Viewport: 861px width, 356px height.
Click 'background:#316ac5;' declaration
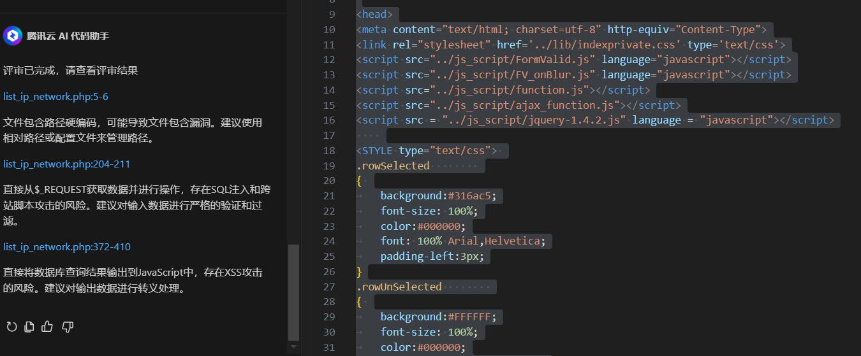[439, 196]
